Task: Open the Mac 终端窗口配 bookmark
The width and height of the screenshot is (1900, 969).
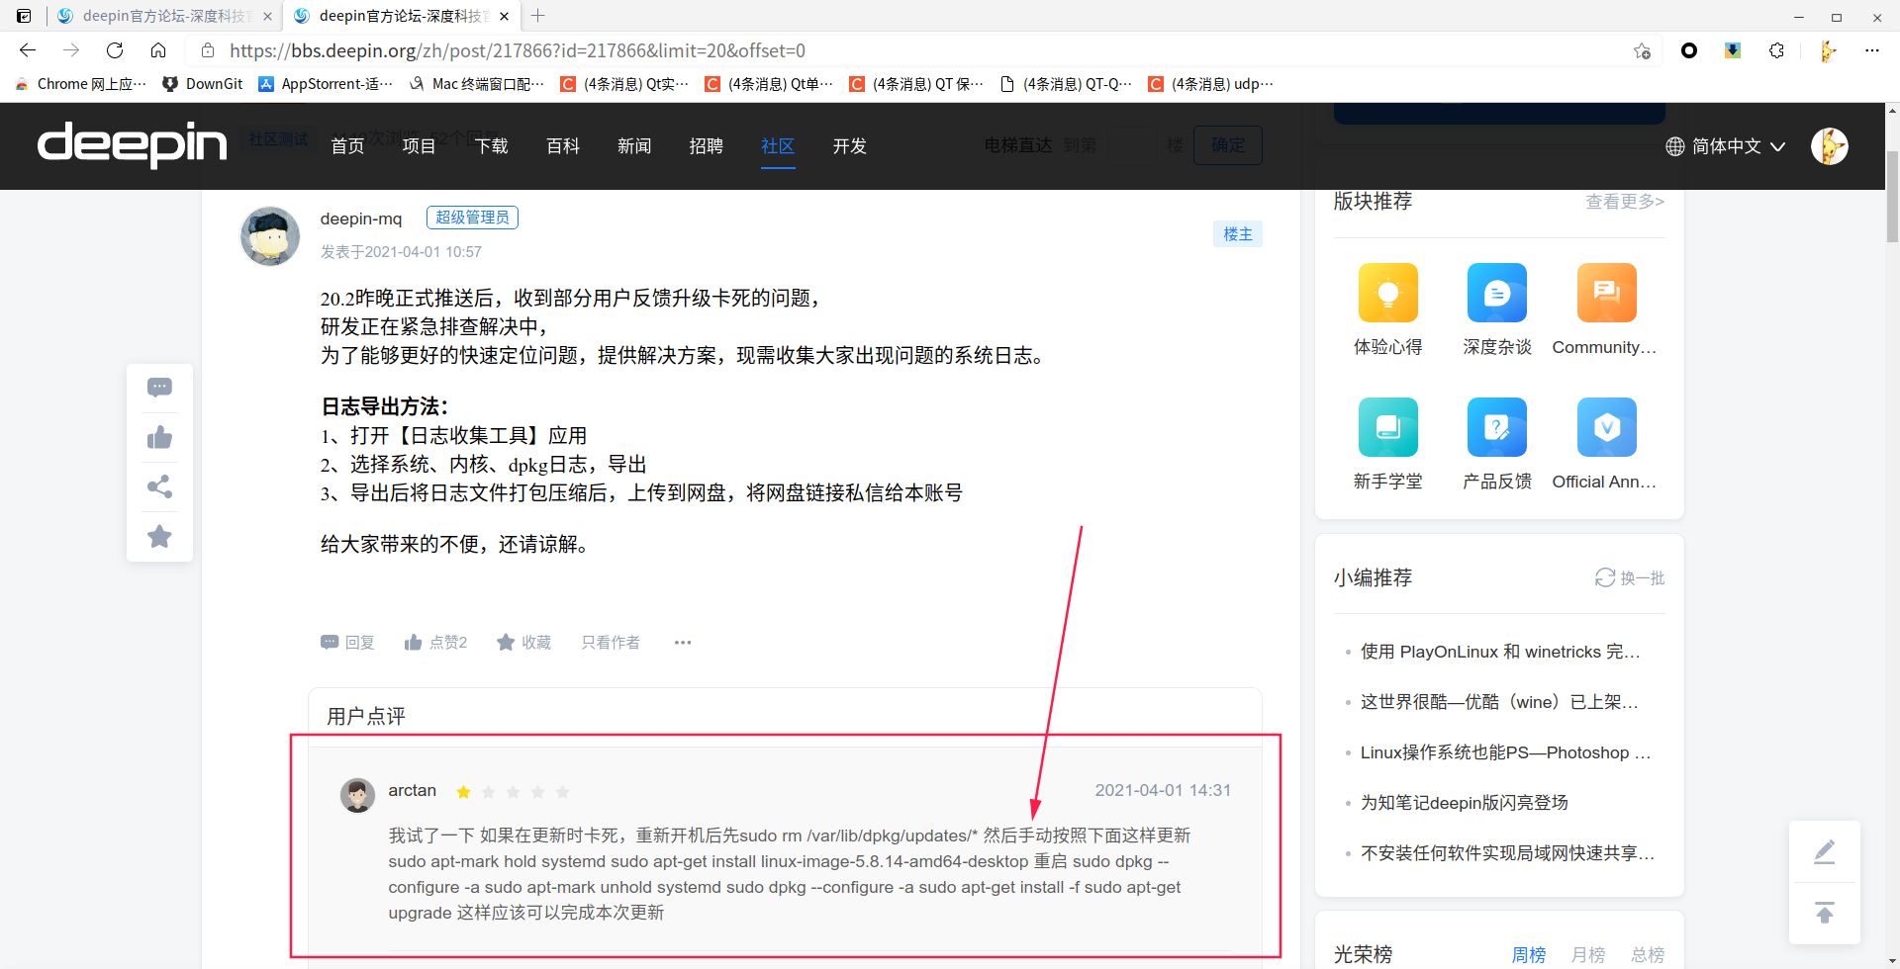Action: (477, 84)
